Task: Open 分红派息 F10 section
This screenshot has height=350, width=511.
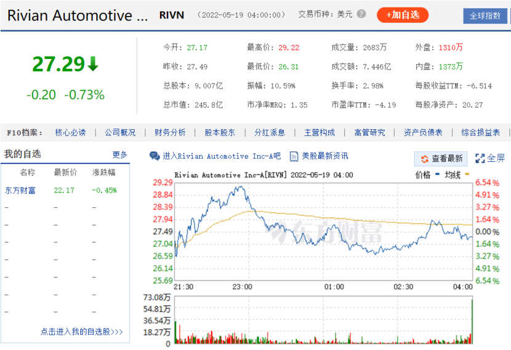Action: tap(270, 132)
